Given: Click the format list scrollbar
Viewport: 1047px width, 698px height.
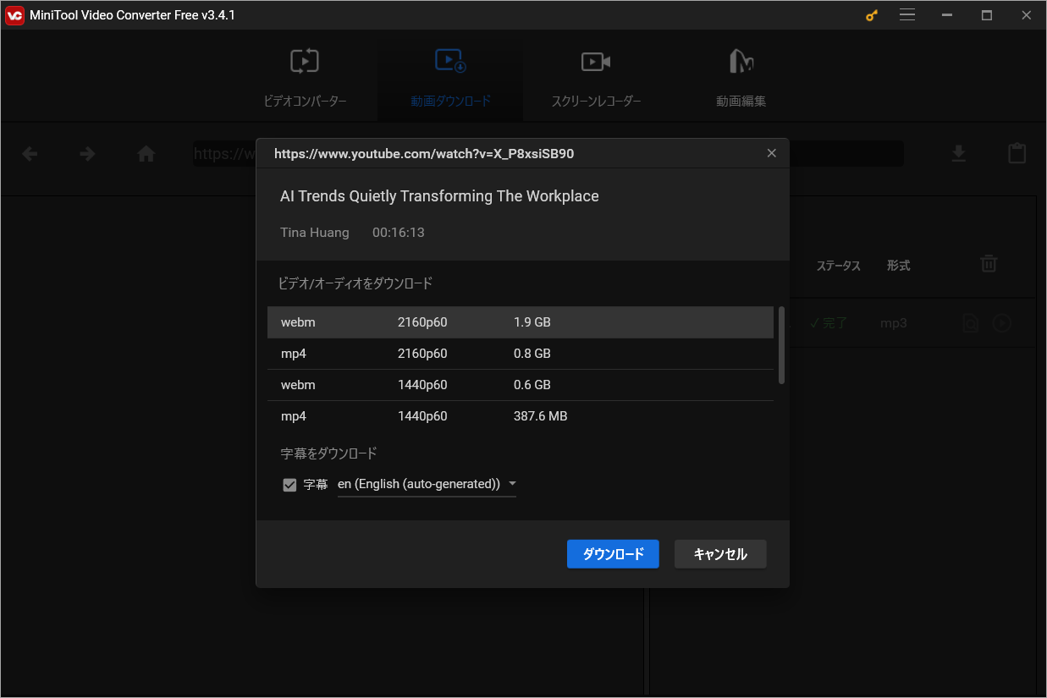Looking at the screenshot, I should (x=781, y=345).
